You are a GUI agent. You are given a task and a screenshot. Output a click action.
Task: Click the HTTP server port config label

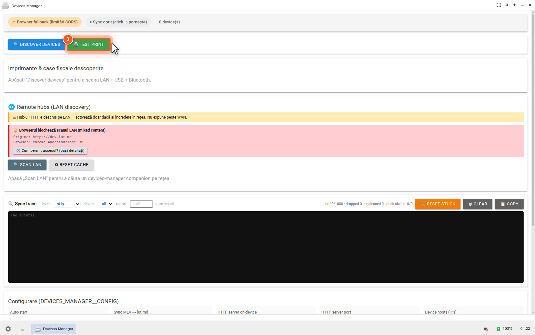pyautogui.click(x=336, y=312)
